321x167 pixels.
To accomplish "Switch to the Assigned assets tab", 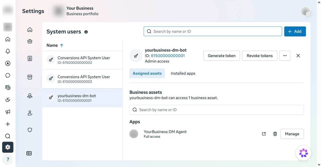I will point(147,73).
